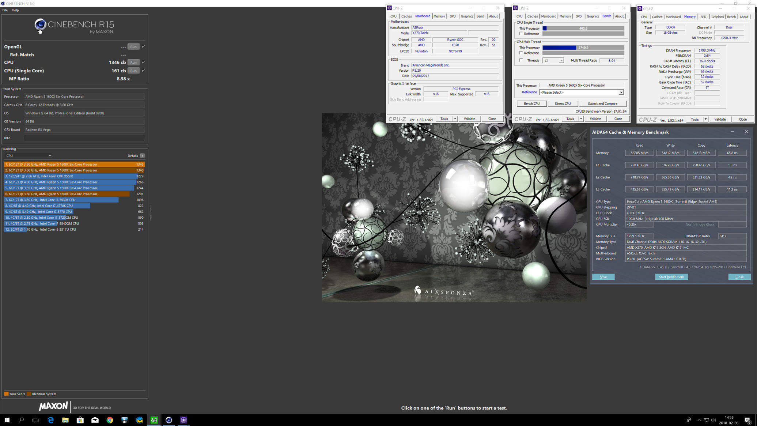This screenshot has height=426, width=757.
Task: Expand the Ranking CPU dropdown
Action: coord(29,156)
